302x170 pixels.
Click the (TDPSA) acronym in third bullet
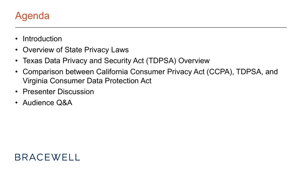pos(161,61)
